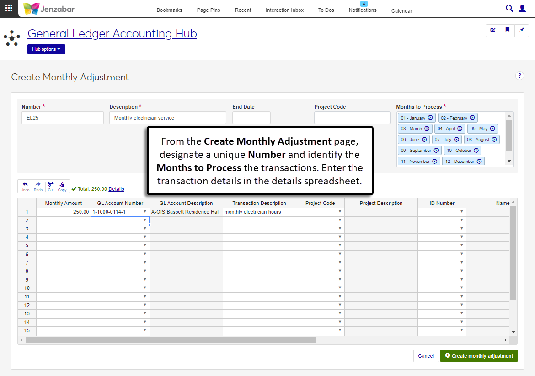The width and height of the screenshot is (535, 376).
Task: Open the Interaction Inbox menu item
Action: (x=284, y=10)
